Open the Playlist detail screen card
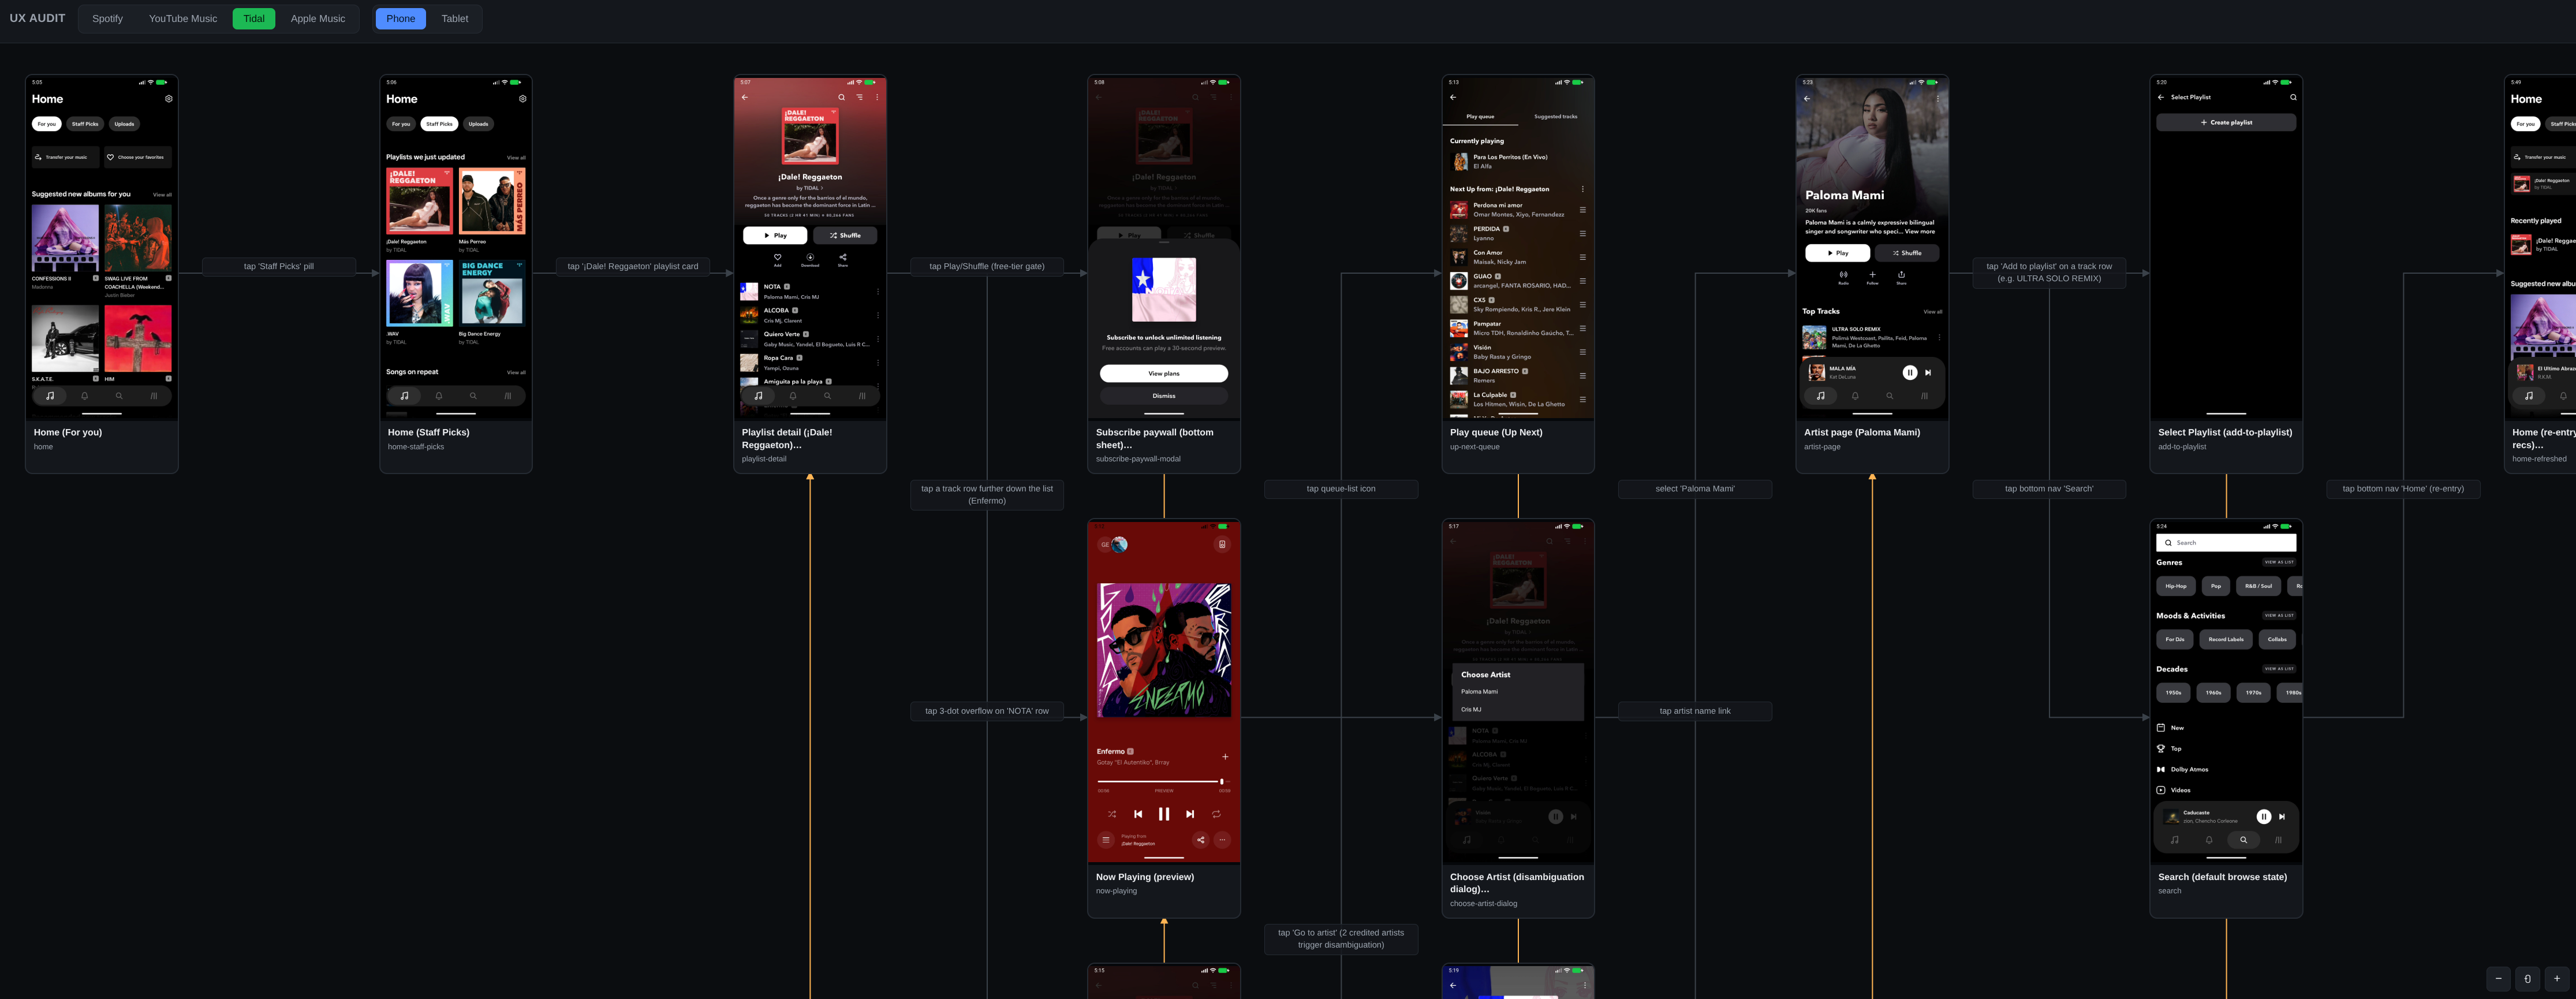 point(810,273)
